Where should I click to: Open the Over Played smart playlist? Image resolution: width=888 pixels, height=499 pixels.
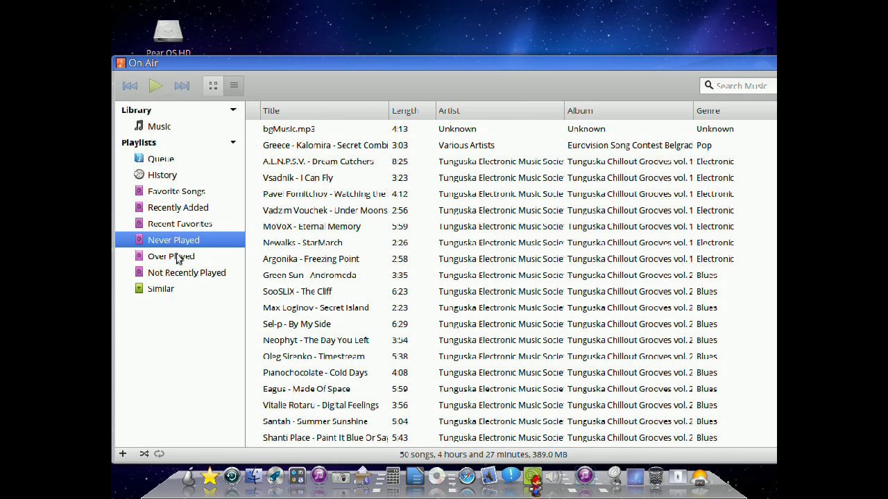pyautogui.click(x=171, y=256)
